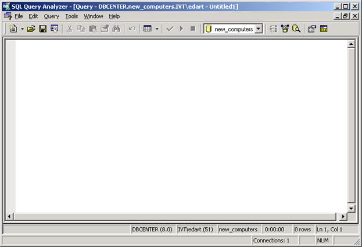Open the File menu
The image size is (362, 247).
19,16
